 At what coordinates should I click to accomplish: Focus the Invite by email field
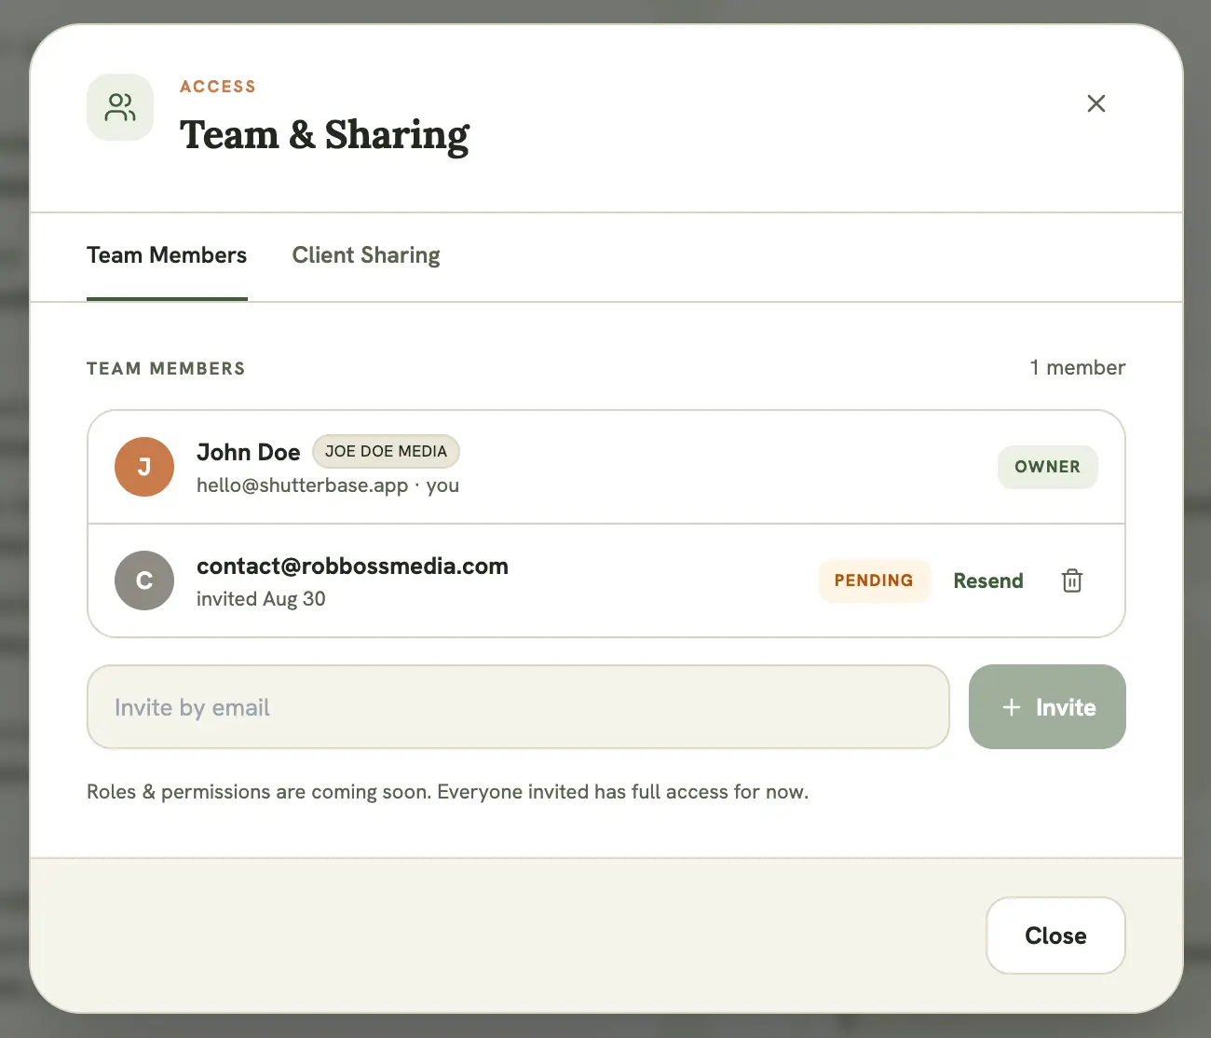click(x=518, y=707)
